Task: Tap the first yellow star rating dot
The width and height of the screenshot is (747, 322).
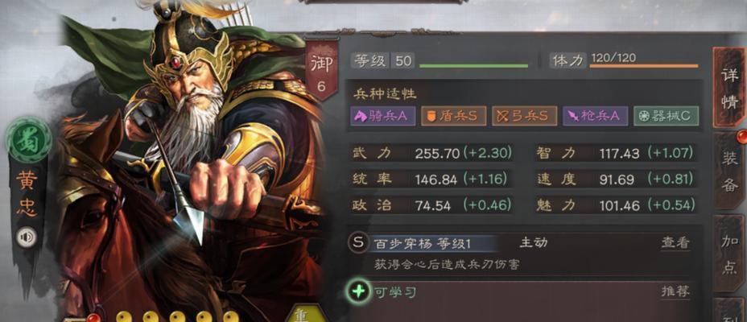Action: coord(123,318)
